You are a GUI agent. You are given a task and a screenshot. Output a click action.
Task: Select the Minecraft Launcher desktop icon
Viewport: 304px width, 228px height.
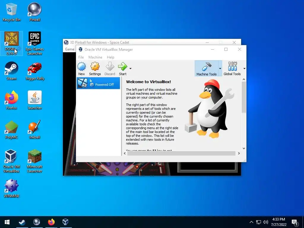(x=34, y=161)
